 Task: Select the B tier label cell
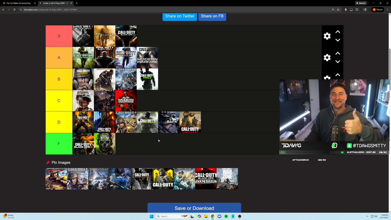[59, 79]
